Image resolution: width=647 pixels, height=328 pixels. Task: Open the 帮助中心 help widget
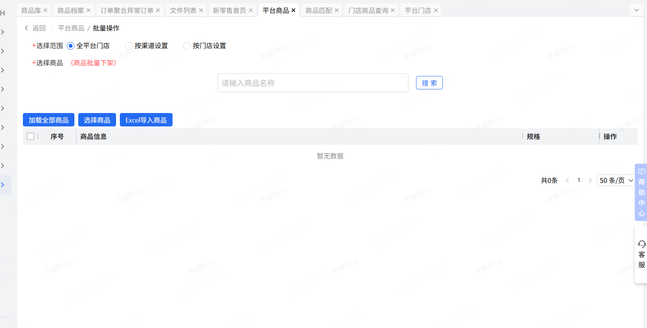click(x=641, y=192)
